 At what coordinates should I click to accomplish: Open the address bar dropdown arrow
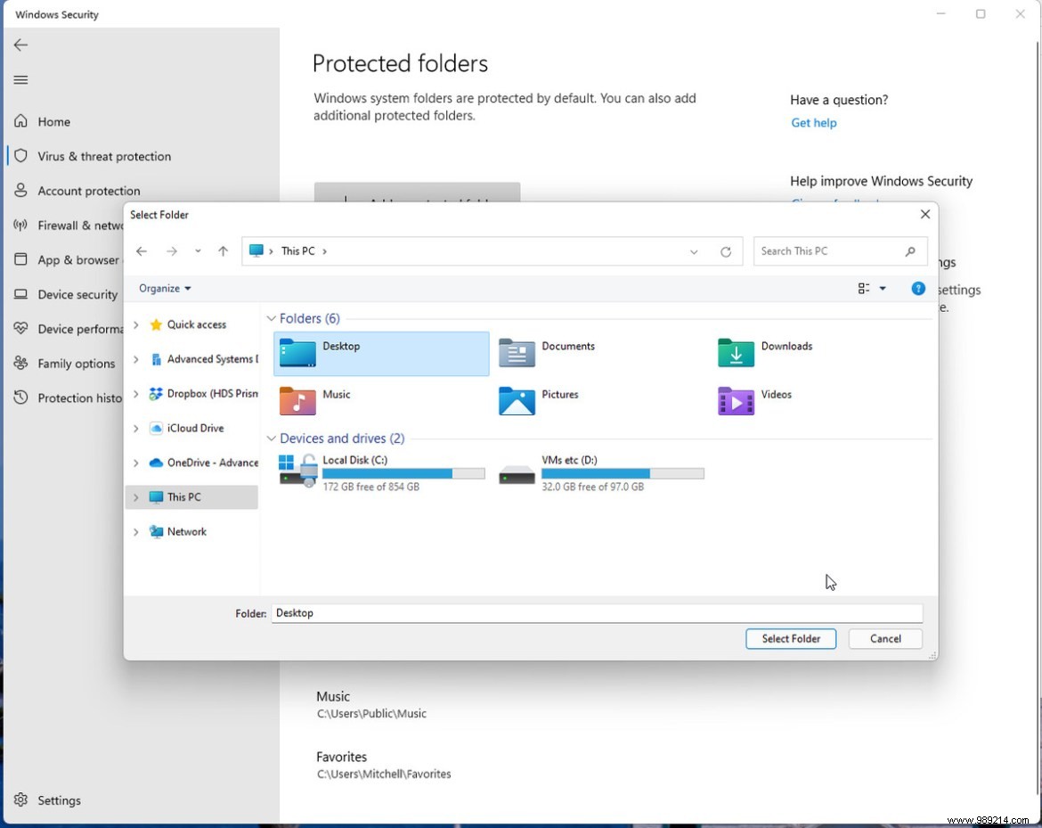click(694, 250)
